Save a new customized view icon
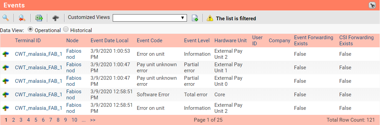This screenshot has height=125, width=380. pyautogui.click(x=195, y=18)
